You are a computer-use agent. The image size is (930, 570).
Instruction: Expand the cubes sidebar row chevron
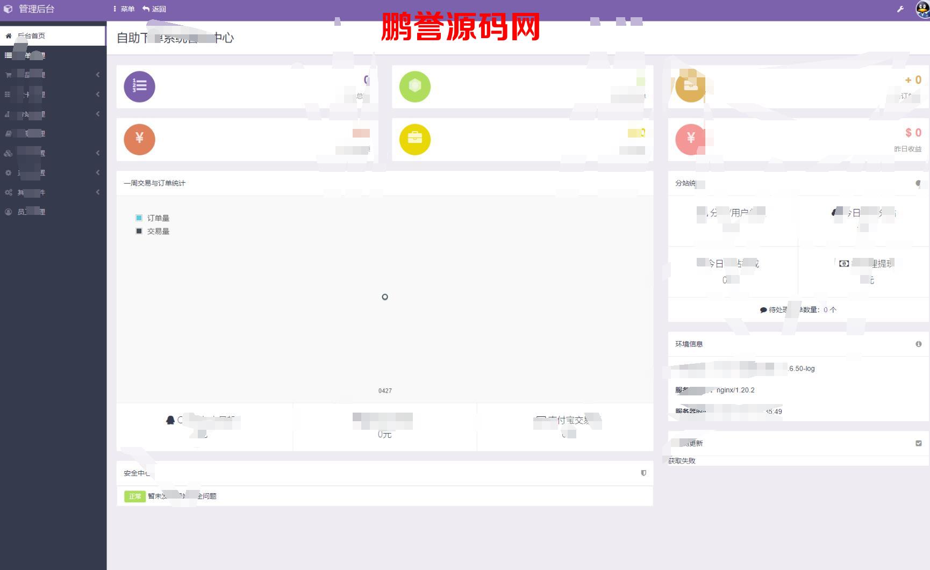pyautogui.click(x=98, y=153)
